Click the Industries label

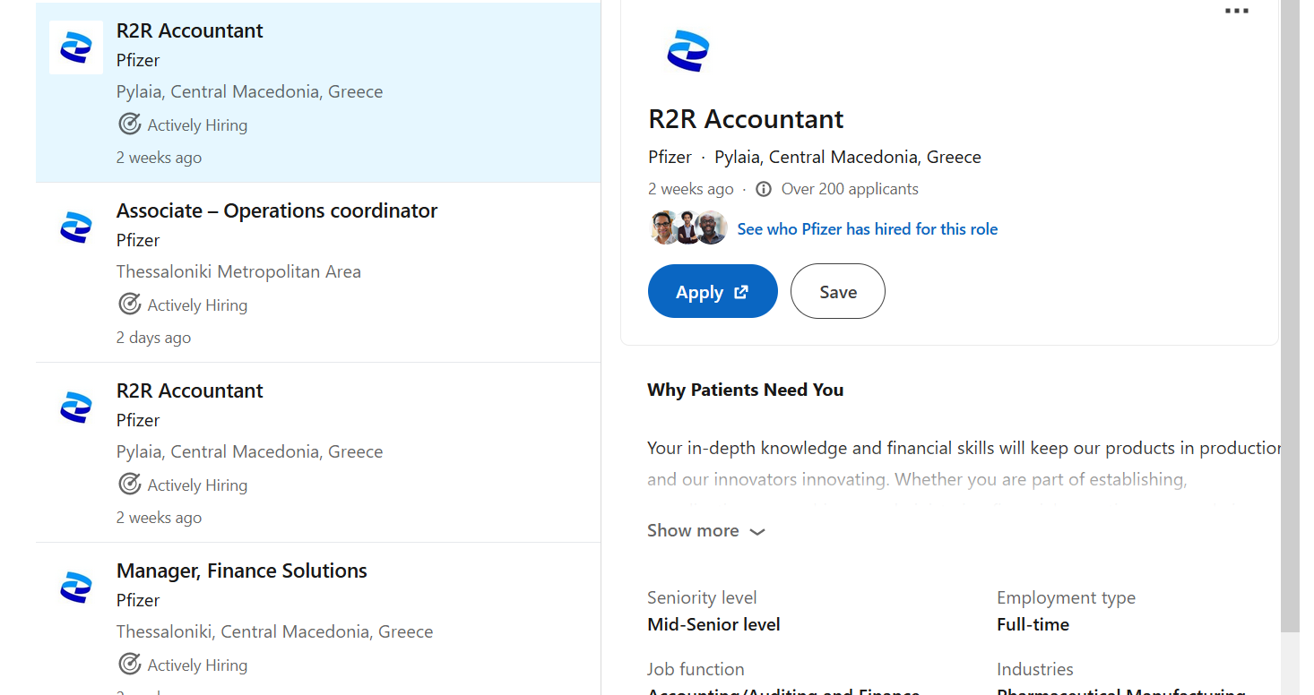(1034, 669)
